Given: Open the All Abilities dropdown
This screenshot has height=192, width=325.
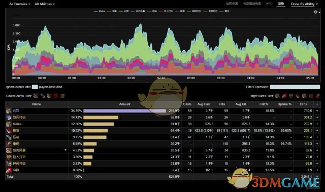Looking at the screenshot, I should 45,4.
